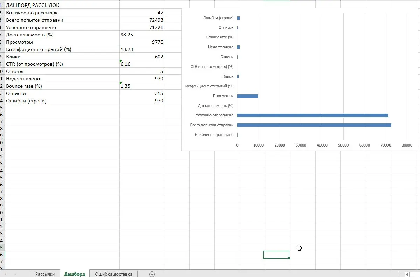Click the next sheet navigation arrow
Viewport: 420px width, 277px height.
15,274
